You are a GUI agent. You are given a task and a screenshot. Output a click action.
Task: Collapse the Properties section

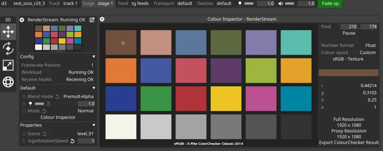pos(94,125)
